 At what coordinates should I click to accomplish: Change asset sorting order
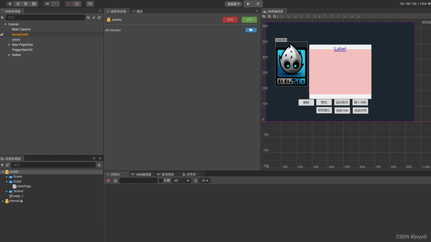pos(7,165)
